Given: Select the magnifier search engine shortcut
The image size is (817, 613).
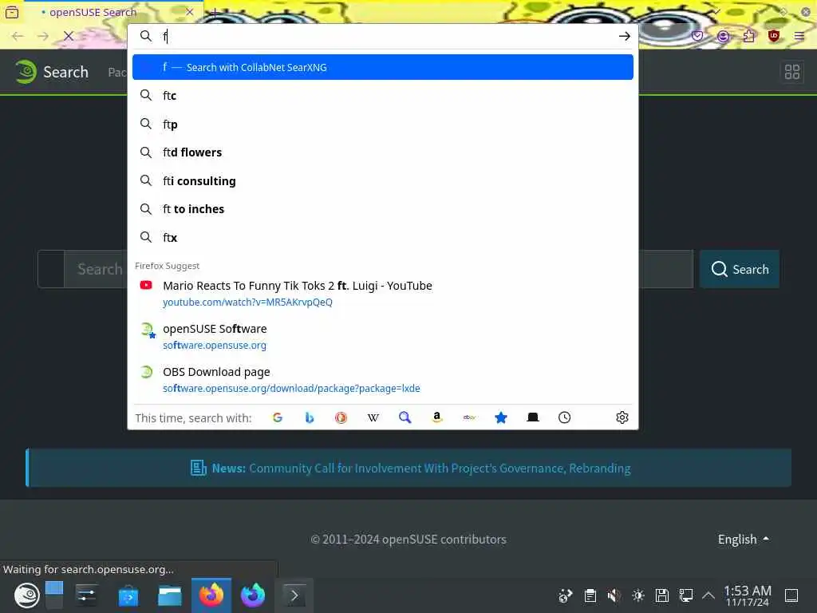Looking at the screenshot, I should point(405,417).
